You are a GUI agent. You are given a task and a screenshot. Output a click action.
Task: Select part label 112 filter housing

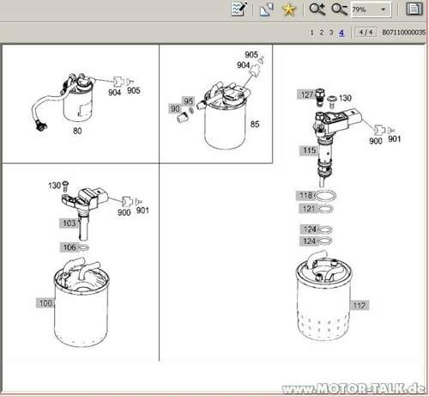point(360,305)
